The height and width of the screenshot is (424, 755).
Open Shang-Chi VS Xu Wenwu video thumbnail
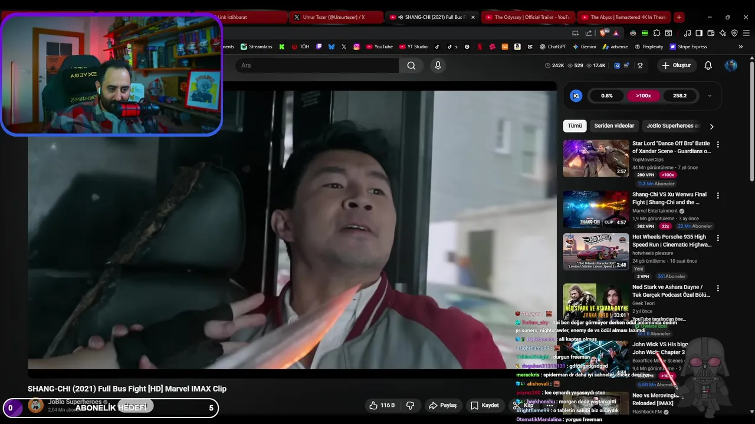coord(596,209)
